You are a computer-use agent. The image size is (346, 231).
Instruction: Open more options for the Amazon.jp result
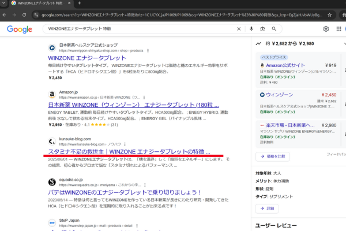144,98
